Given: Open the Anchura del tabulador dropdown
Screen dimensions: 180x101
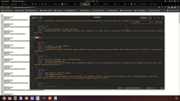Looking at the screenshot, I should click(x=133, y=88).
